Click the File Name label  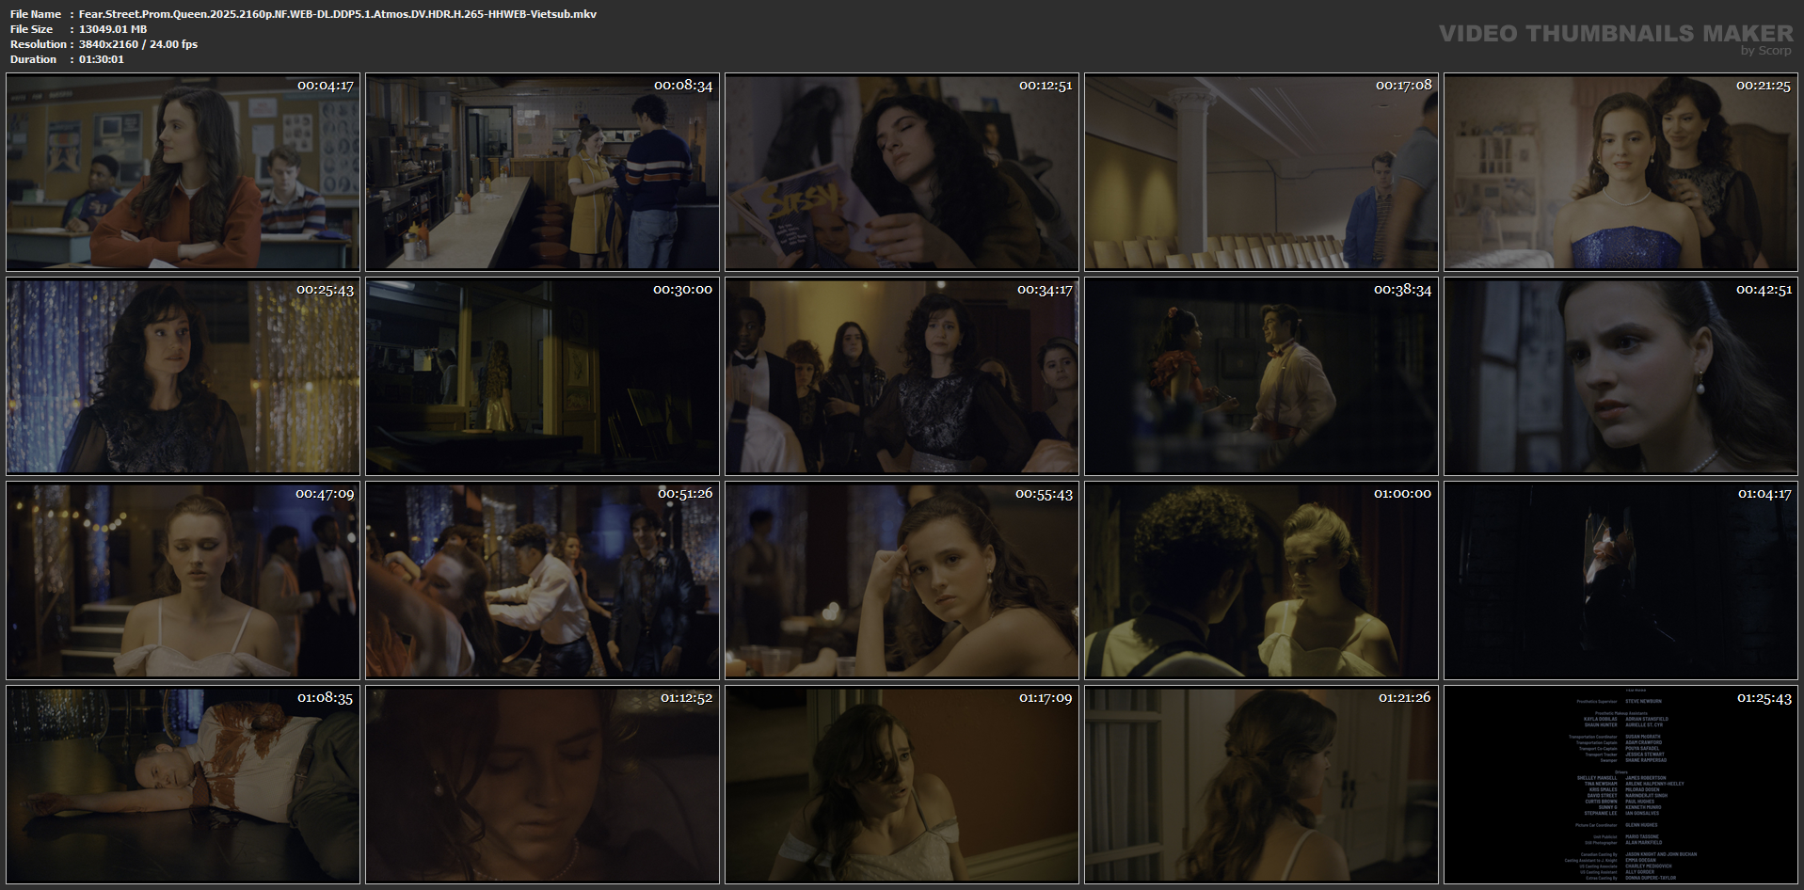36,14
